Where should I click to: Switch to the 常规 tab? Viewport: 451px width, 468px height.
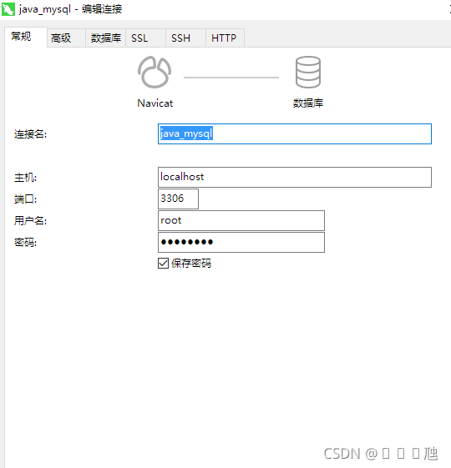click(x=26, y=37)
